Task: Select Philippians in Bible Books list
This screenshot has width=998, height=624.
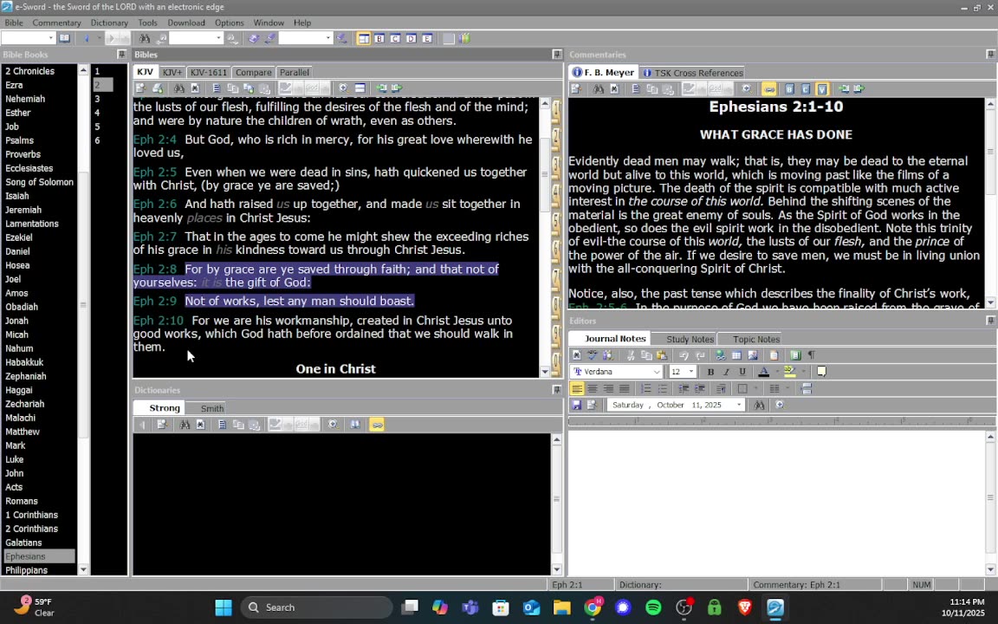Action: (26, 570)
